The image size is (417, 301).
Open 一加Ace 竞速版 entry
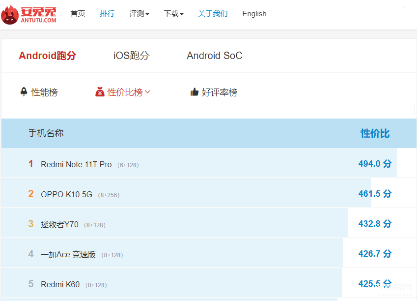pos(68,254)
